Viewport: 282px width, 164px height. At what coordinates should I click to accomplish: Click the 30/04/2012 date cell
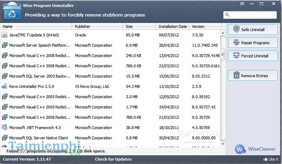169,138
